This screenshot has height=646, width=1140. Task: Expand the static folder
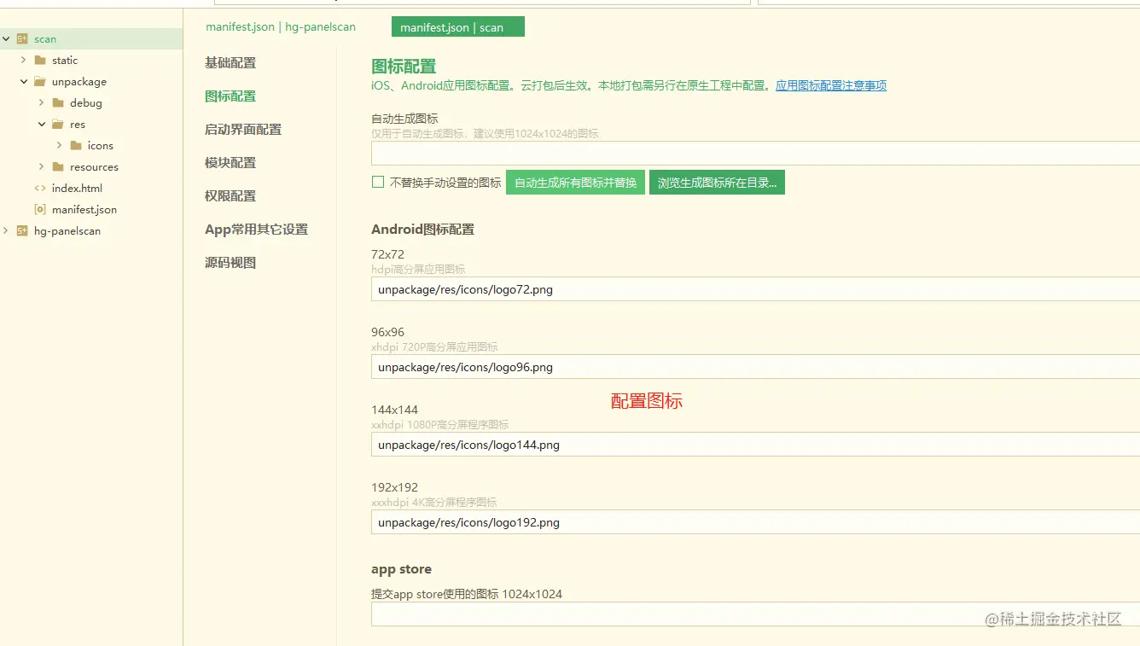click(24, 61)
